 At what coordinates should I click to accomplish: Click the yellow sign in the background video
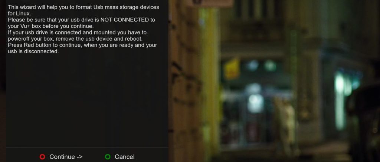232,69
